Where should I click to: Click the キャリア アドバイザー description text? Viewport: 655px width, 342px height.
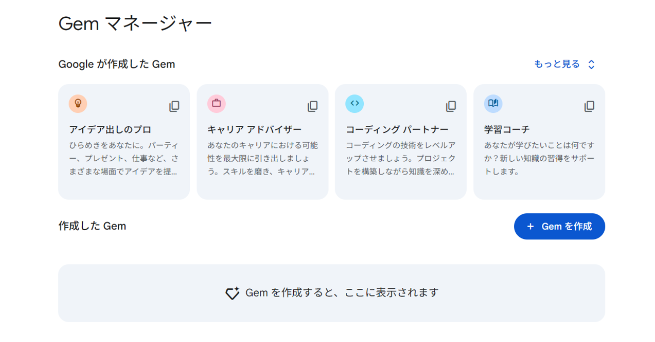(262, 158)
